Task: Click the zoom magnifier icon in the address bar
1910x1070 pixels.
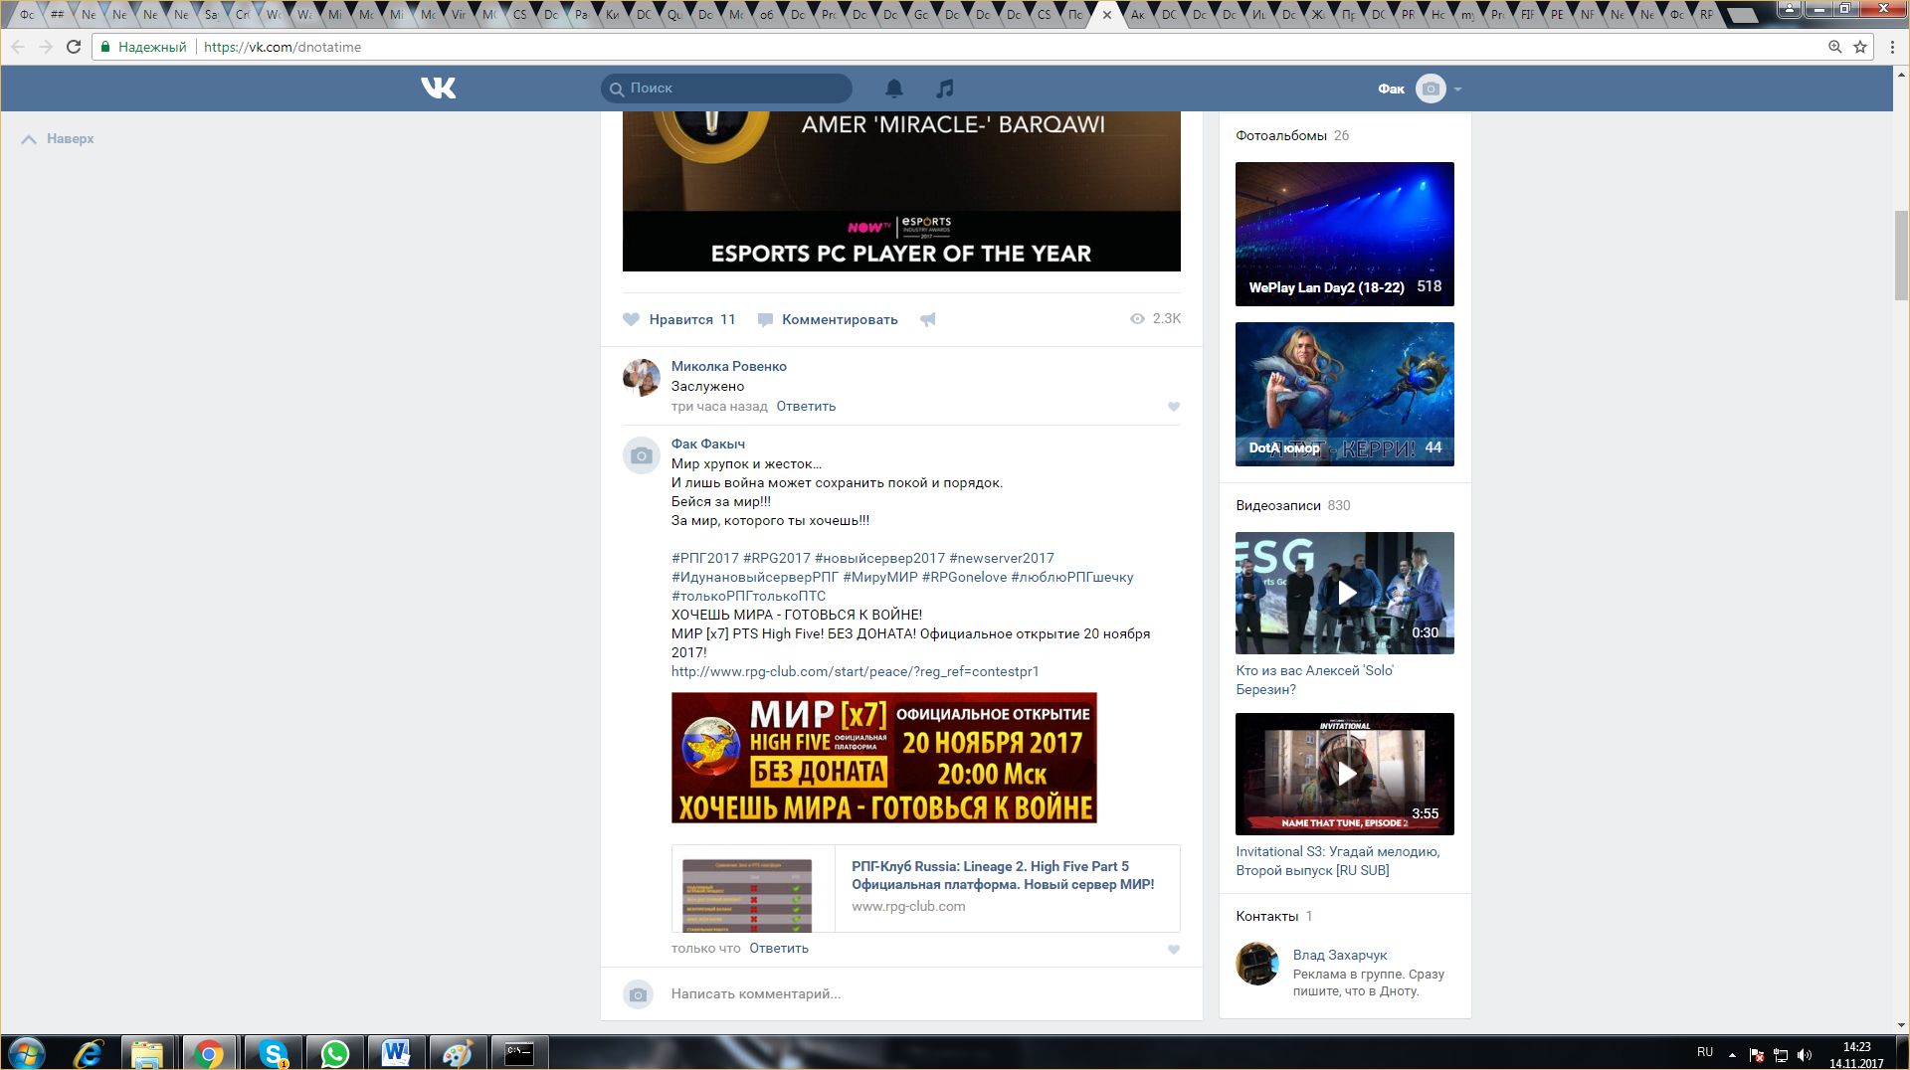Action: coord(1835,47)
